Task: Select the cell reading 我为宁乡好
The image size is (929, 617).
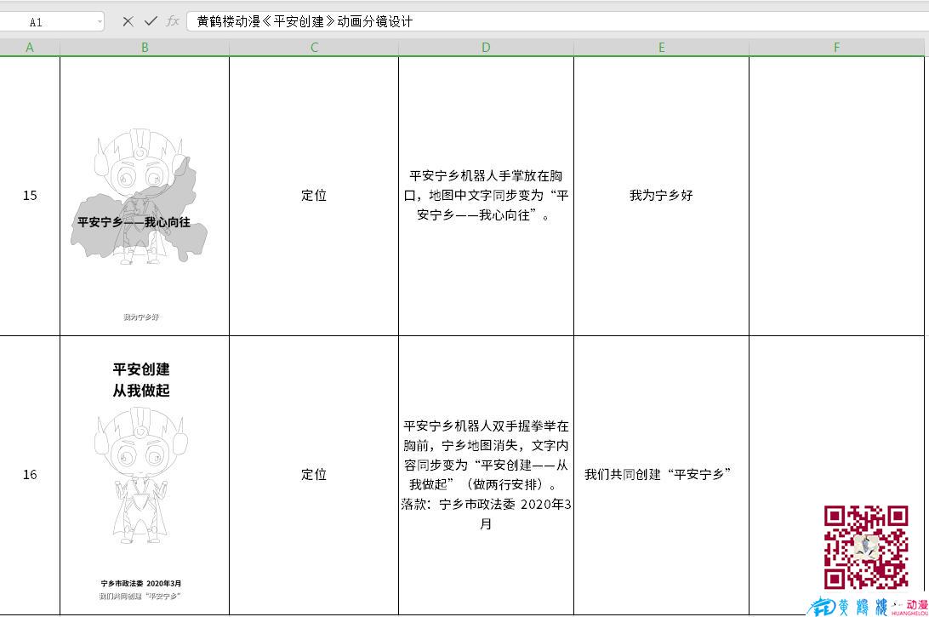Action: [661, 196]
